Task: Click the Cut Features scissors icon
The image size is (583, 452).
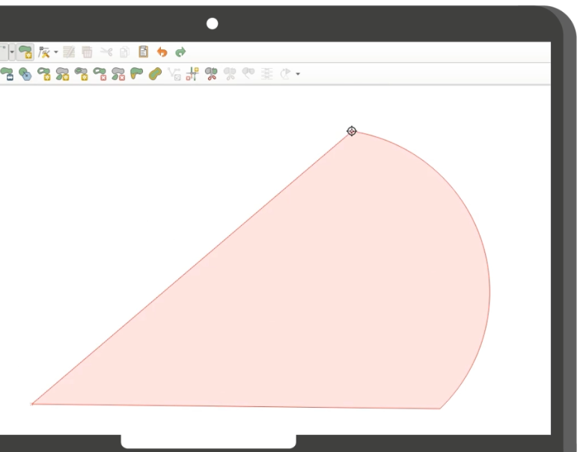Action: tap(106, 52)
